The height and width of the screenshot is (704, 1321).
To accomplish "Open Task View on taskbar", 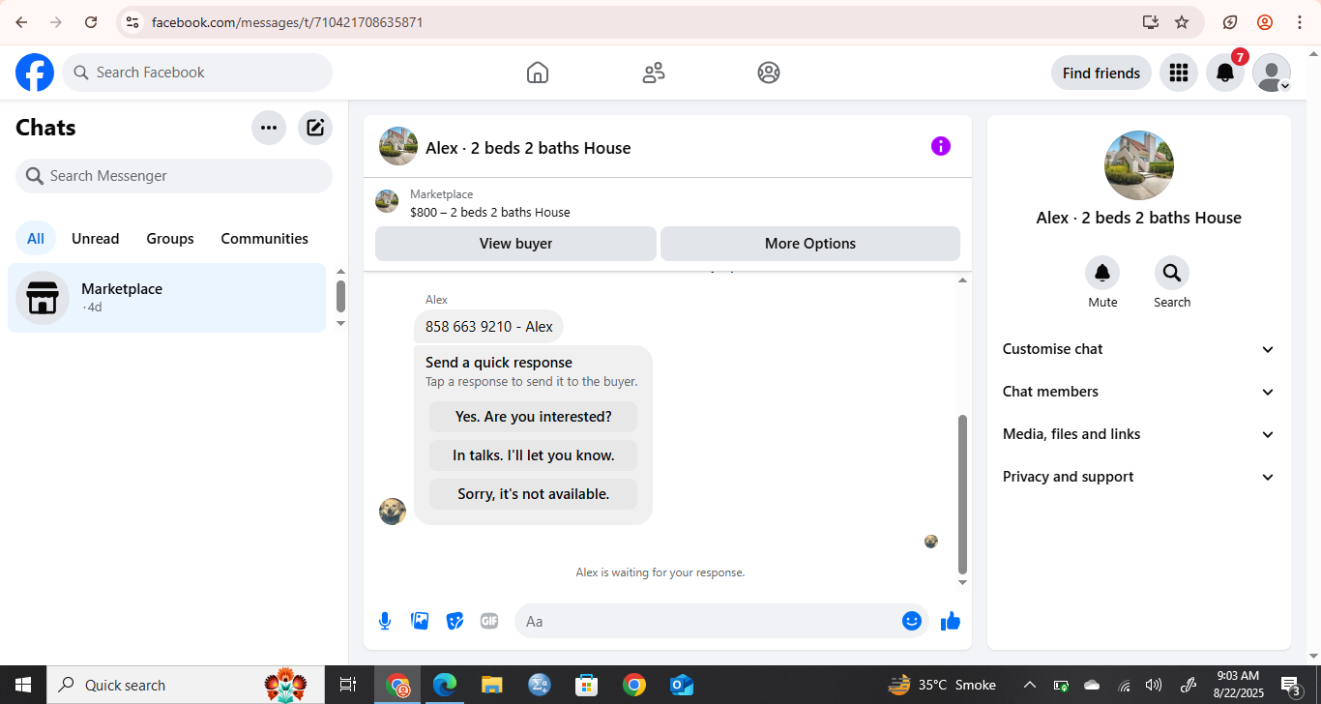I will 348,685.
